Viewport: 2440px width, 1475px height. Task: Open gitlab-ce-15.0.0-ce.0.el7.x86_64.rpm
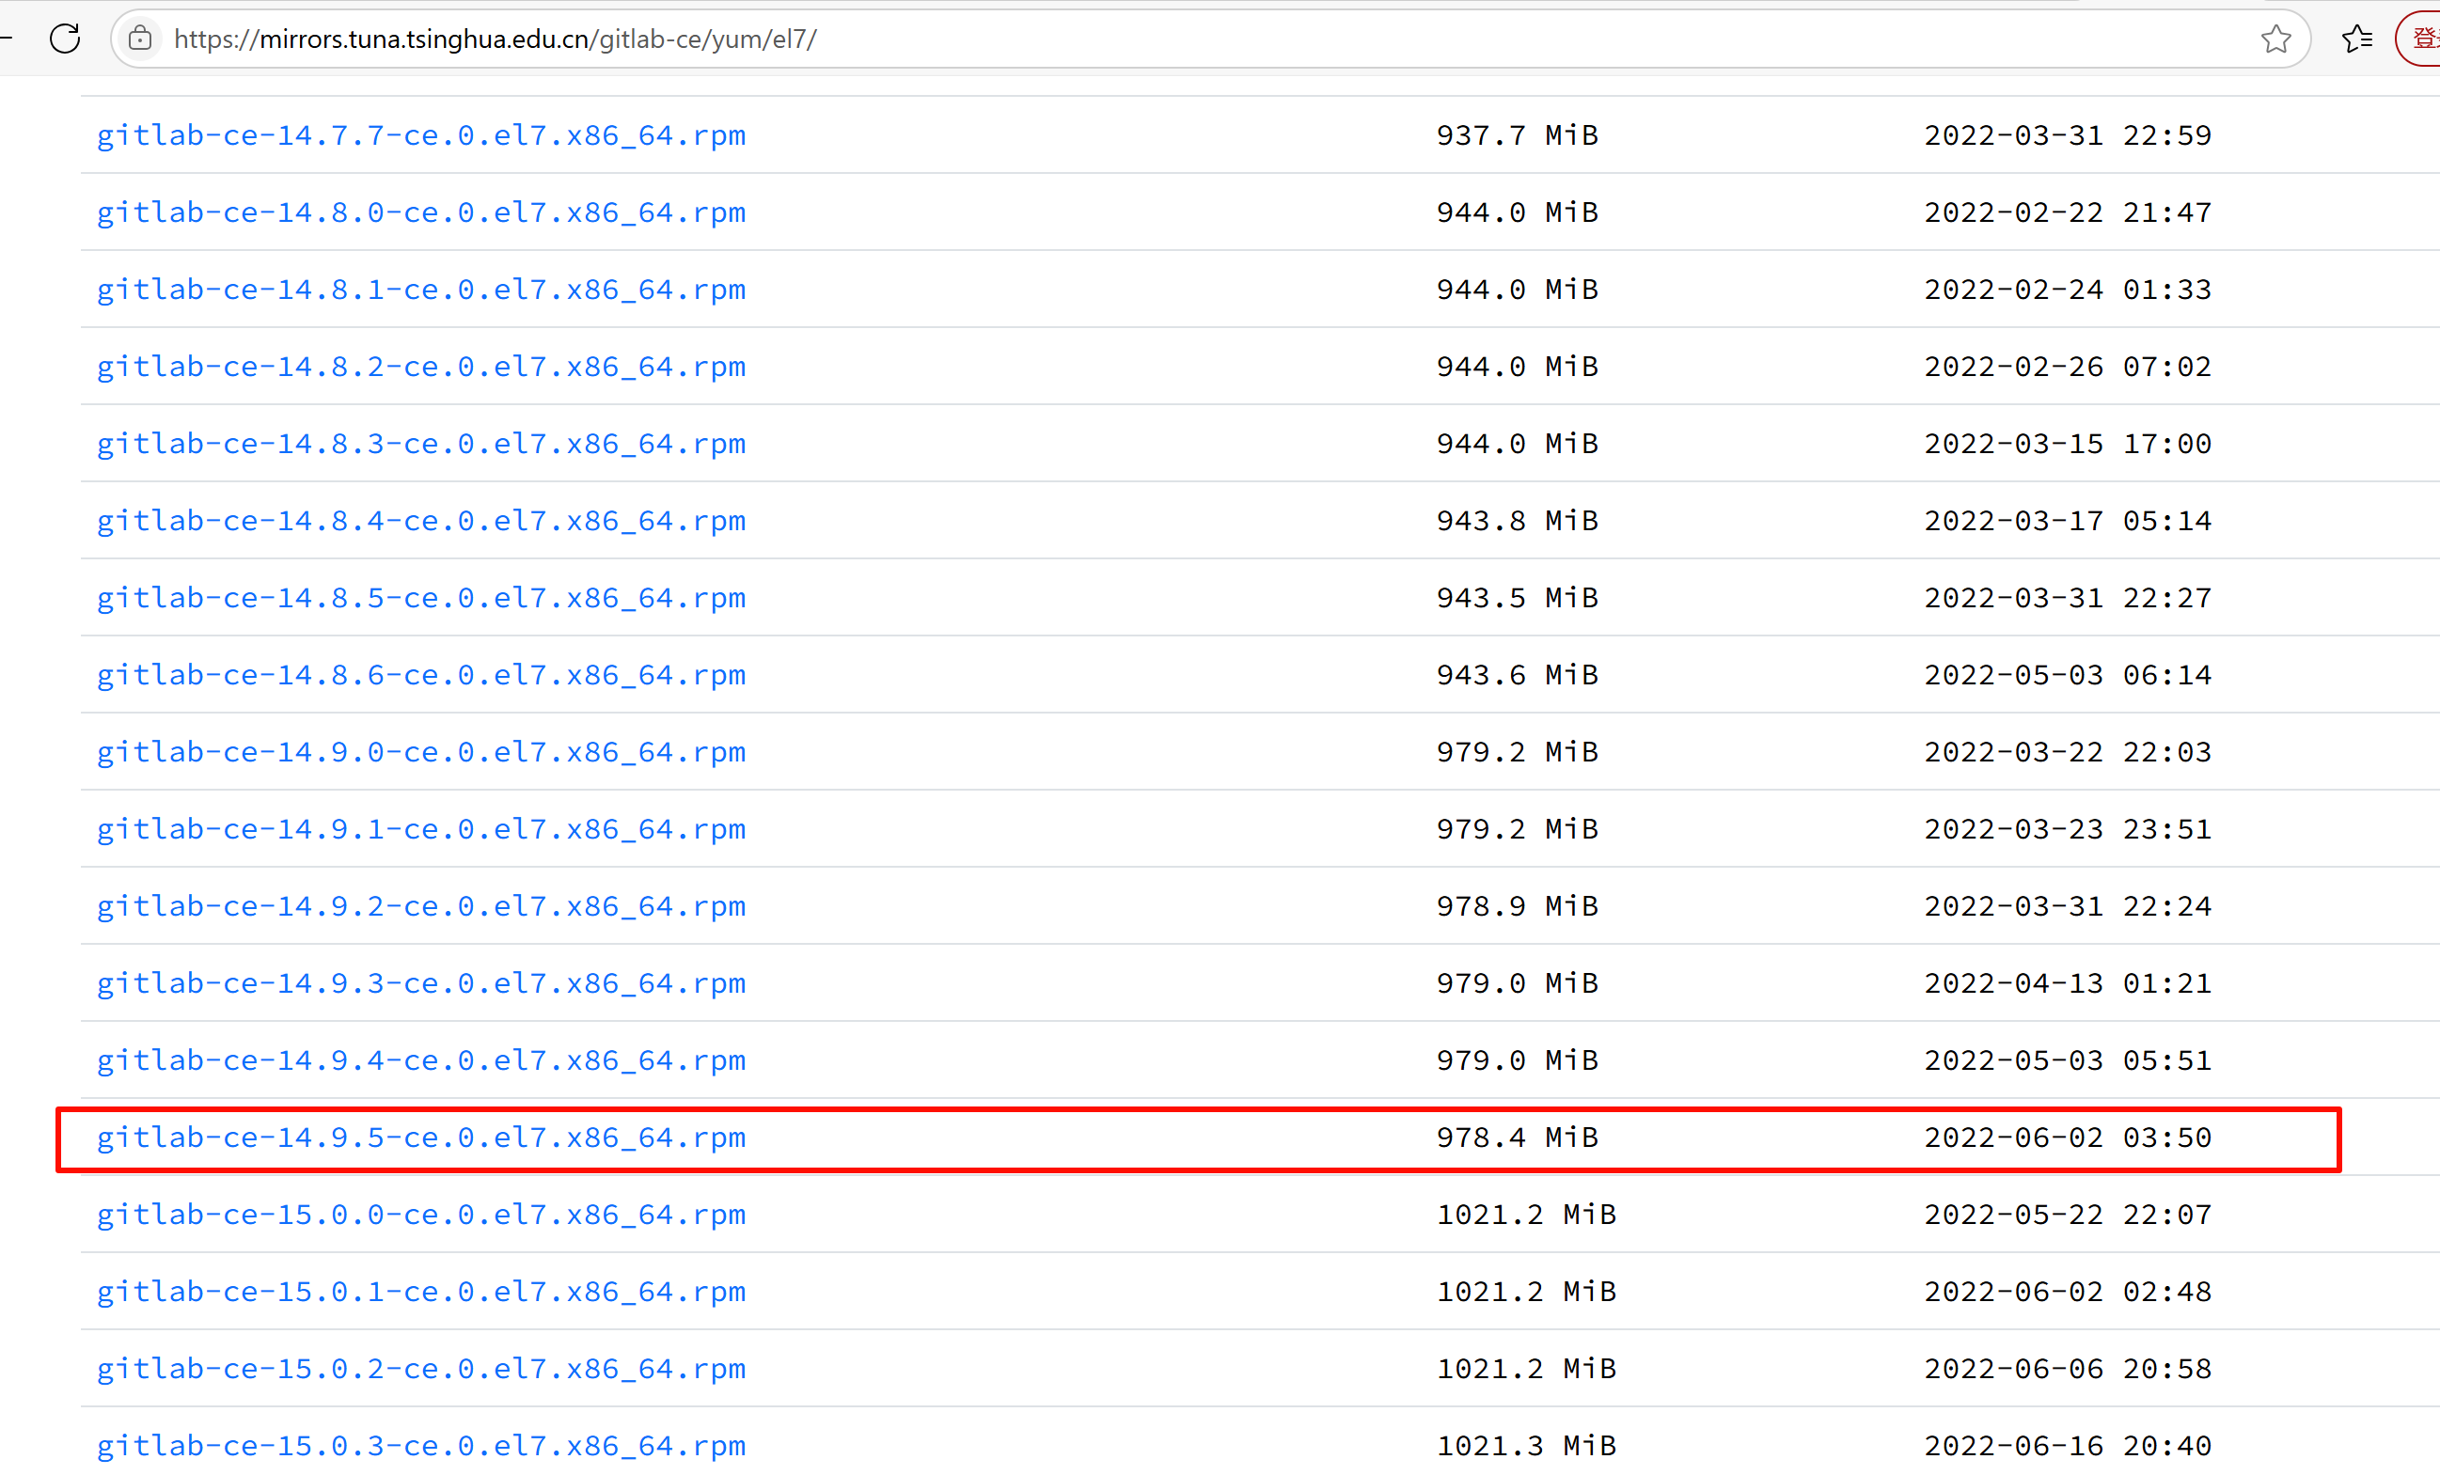[x=421, y=1216]
